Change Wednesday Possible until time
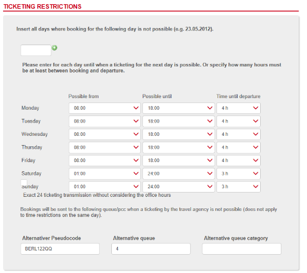Screen dimensions: 307x273 179,134
